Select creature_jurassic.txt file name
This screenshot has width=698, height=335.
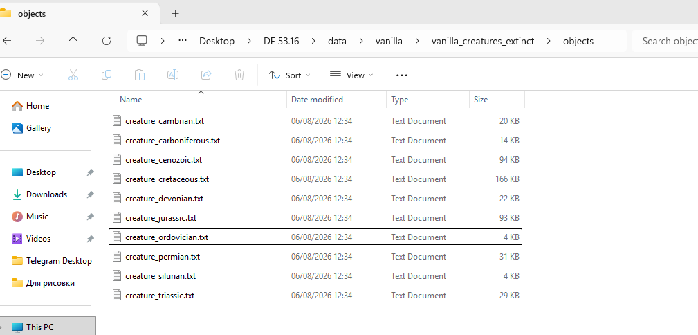161,218
